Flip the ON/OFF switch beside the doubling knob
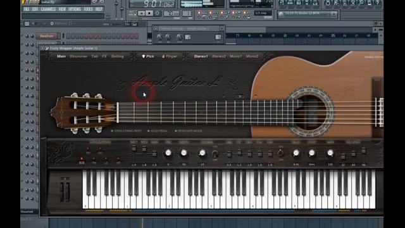Image resolution: width=405 pixels, height=228 pixels. (215, 154)
